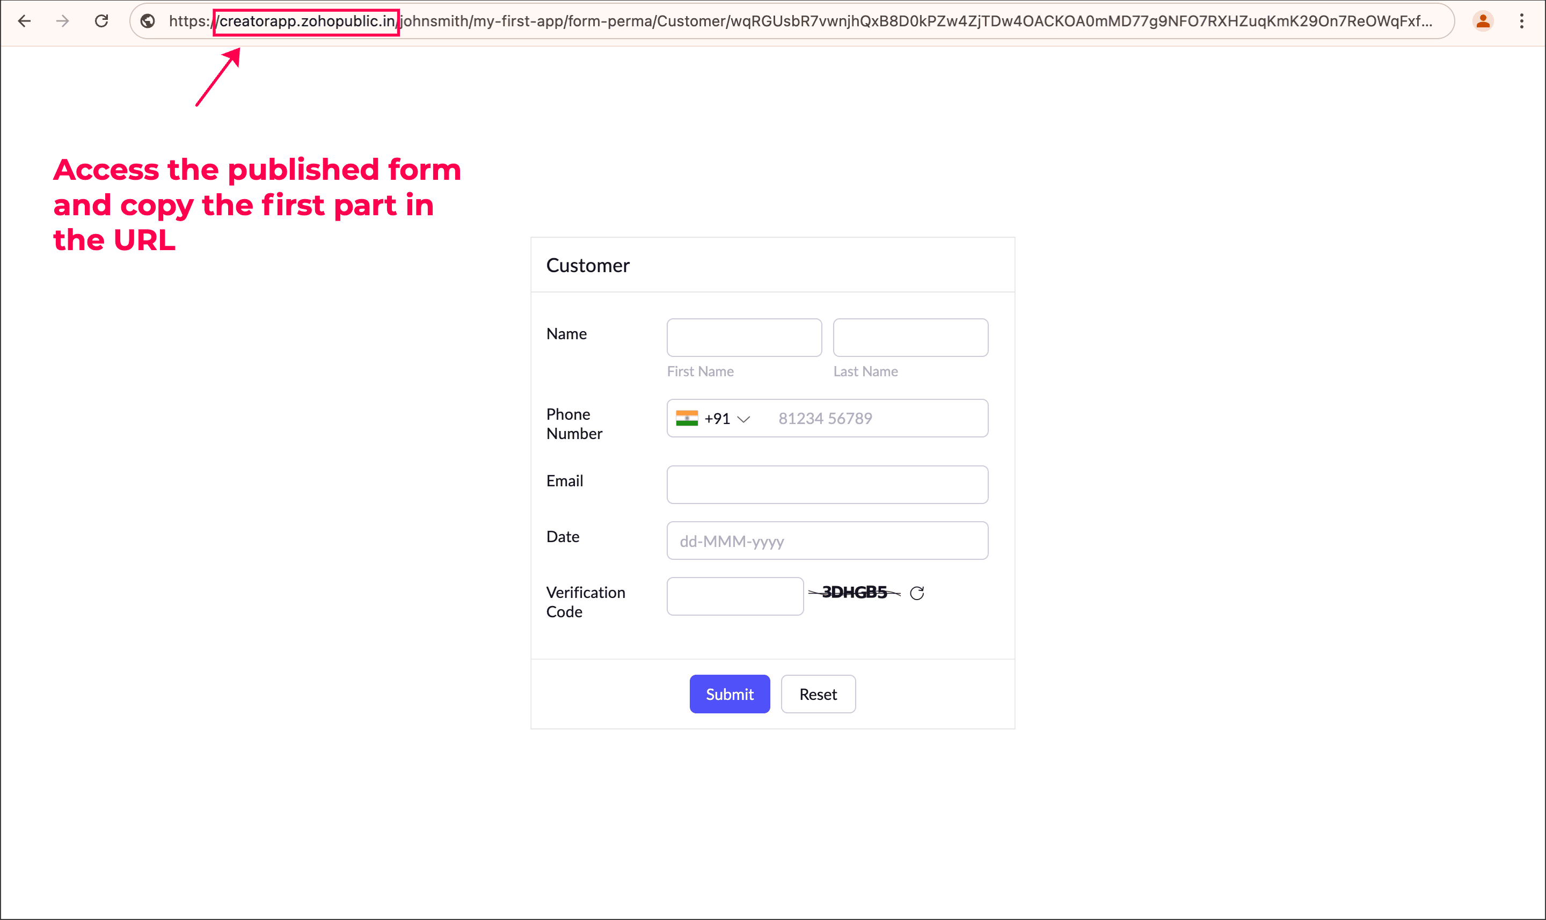Focus the Last Name input field
1546x920 pixels.
coord(910,338)
